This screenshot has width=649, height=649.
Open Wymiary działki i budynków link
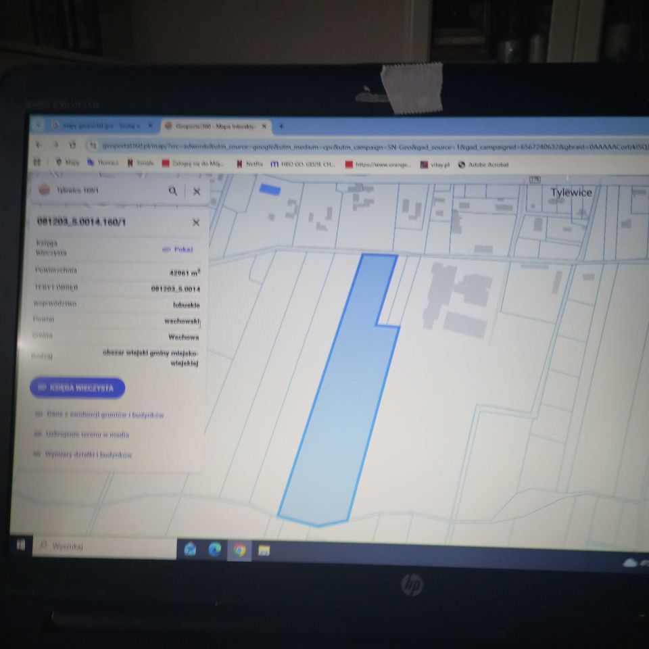point(83,454)
